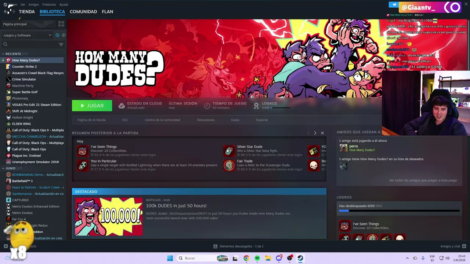Show previous post-game summary achievements

(308, 133)
